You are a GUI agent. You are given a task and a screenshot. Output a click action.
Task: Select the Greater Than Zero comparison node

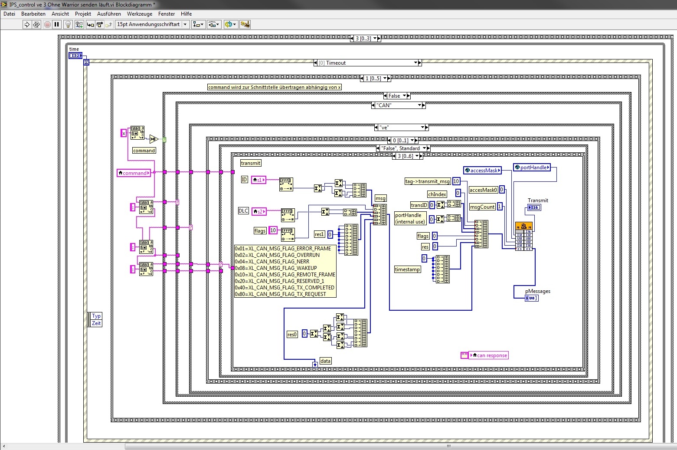pyautogui.click(x=154, y=139)
